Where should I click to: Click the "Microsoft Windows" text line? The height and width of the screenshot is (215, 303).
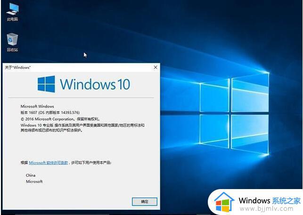pos(37,107)
